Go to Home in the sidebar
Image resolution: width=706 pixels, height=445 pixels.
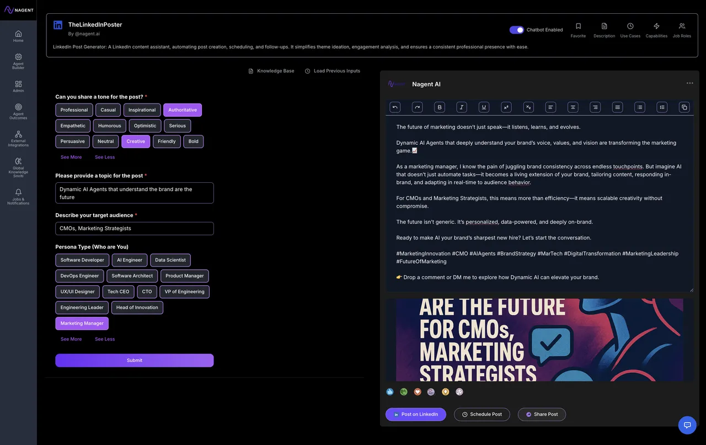tap(18, 36)
